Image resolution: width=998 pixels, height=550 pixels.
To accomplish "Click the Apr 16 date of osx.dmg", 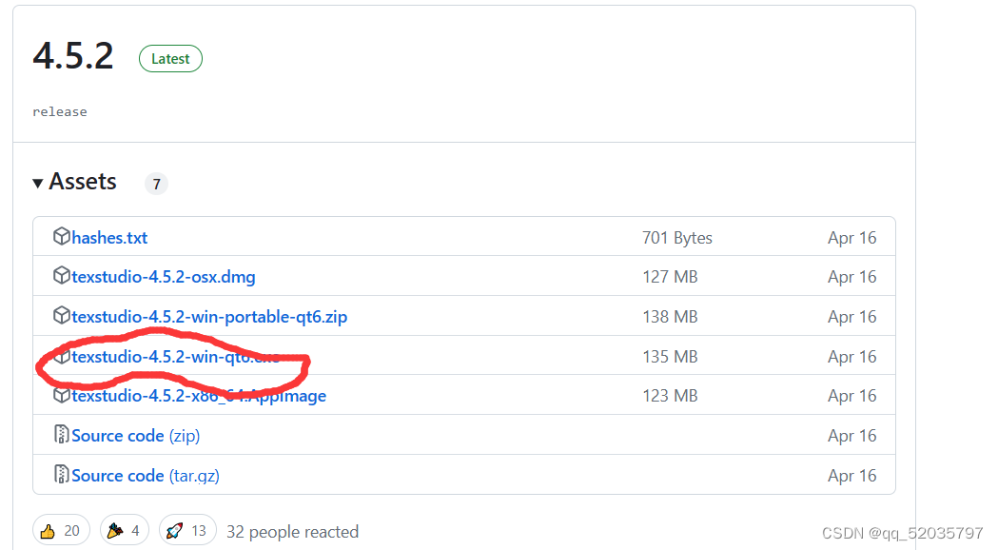I will pyautogui.click(x=852, y=277).
